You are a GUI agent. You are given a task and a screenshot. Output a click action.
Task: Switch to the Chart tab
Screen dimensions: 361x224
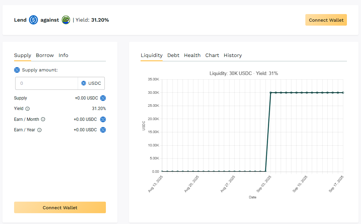point(212,56)
